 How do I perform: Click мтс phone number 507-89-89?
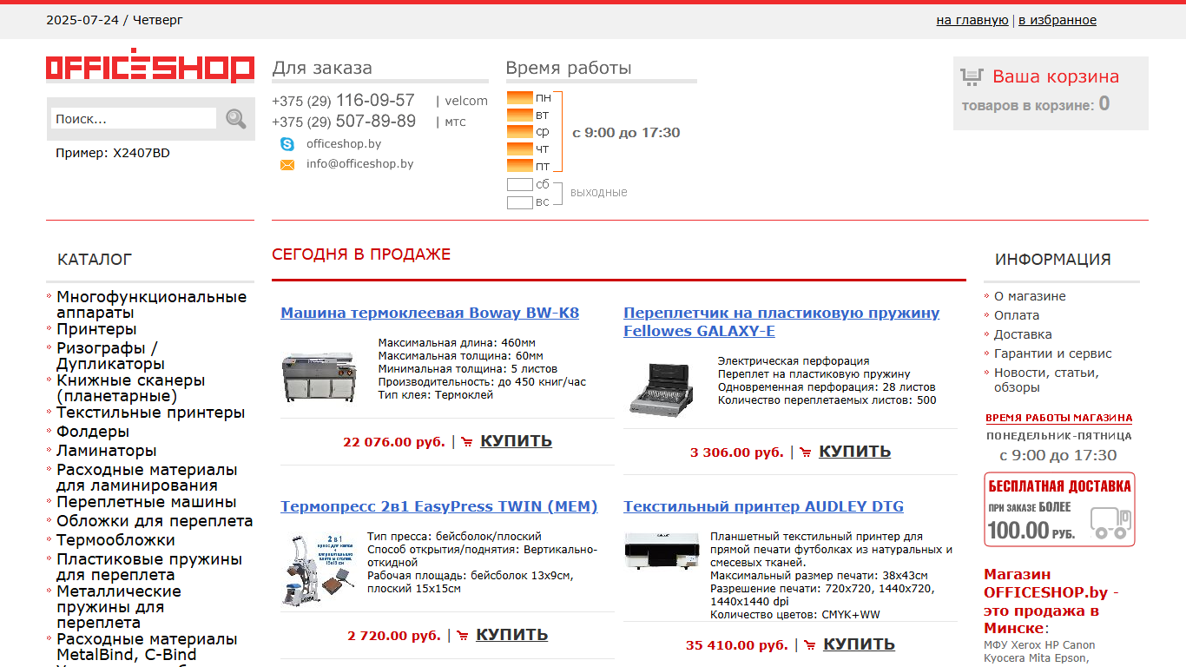click(344, 122)
